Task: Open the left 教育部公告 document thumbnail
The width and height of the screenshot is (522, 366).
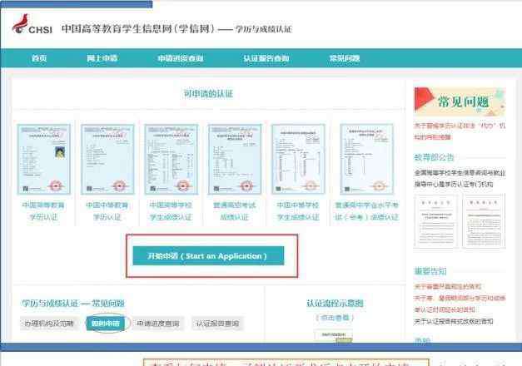Action: click(435, 221)
